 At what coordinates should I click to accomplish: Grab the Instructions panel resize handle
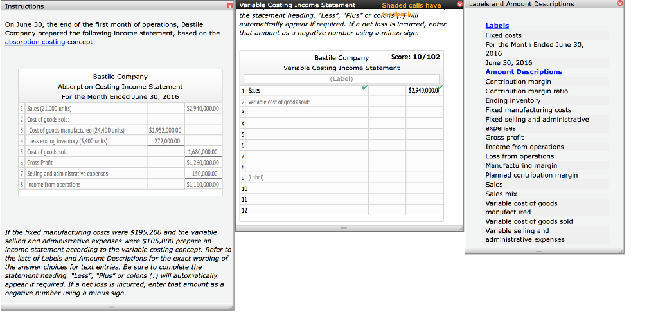pos(112,307)
